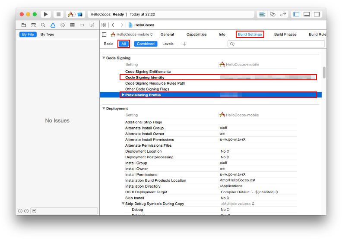The height and width of the screenshot is (239, 342).
Task: Switch to the Build Rules tab
Action: [x=317, y=35]
